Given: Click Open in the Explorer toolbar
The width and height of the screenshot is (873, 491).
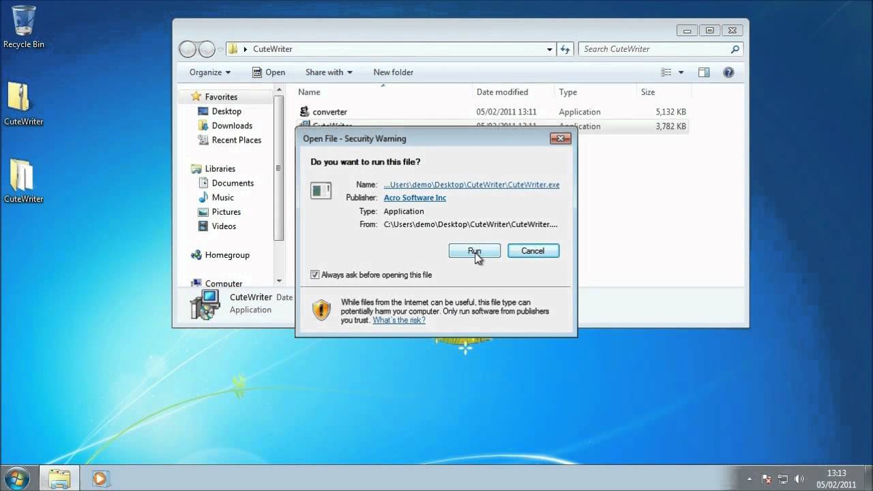Looking at the screenshot, I should tap(268, 72).
